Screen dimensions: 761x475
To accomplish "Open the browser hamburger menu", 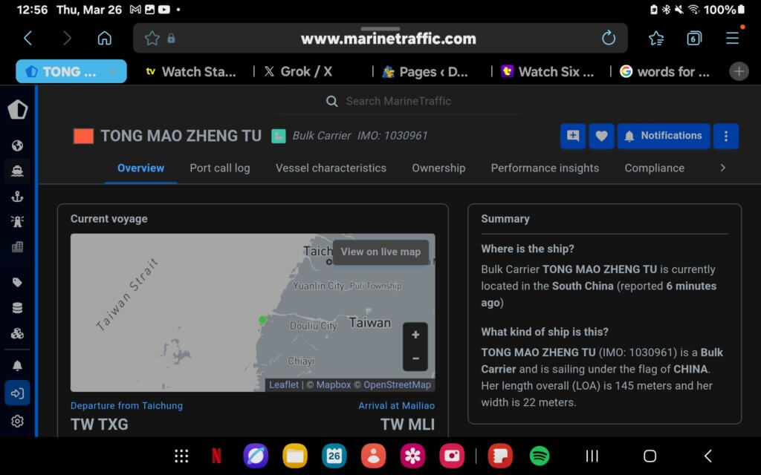I will [x=732, y=39].
